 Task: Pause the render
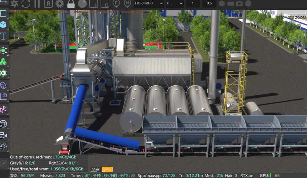tap(37, 4)
